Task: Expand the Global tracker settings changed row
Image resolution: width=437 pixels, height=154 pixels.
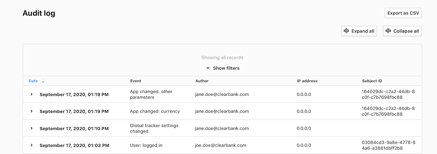Action: click(x=31, y=129)
